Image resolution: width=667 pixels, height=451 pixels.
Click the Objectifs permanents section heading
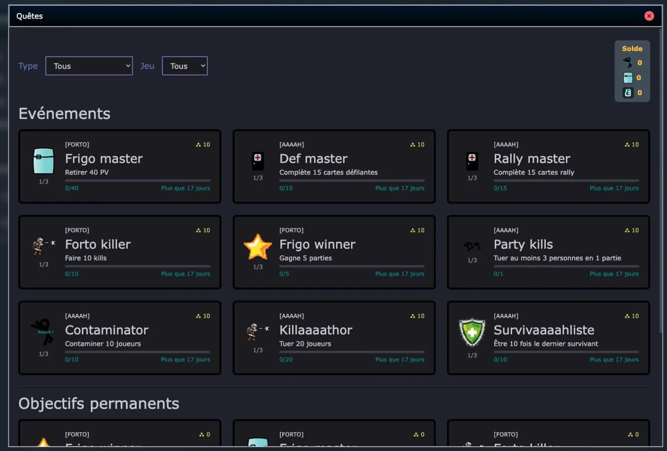point(99,403)
